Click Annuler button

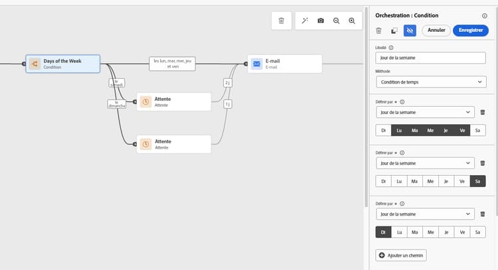coord(436,31)
